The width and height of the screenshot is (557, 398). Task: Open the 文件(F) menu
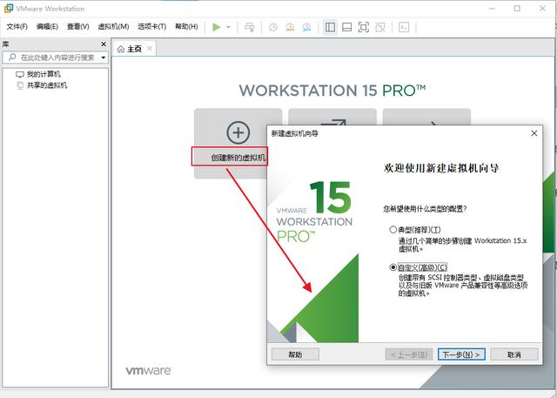[x=17, y=27]
